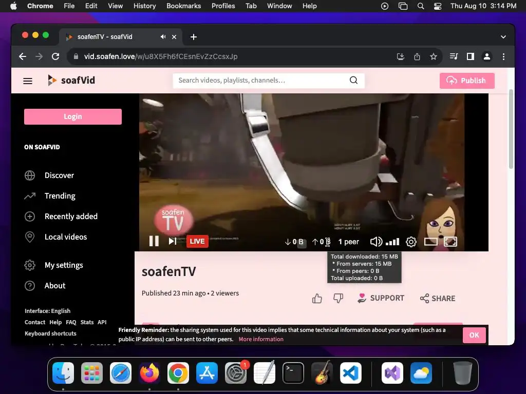The height and width of the screenshot is (394, 526).
Task: Open macOS Control Center
Action: point(438,6)
